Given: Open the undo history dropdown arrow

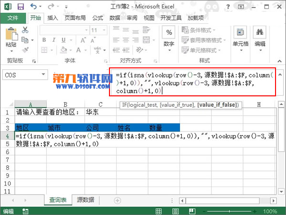Looking at the screenshot, I should click(x=40, y=7).
